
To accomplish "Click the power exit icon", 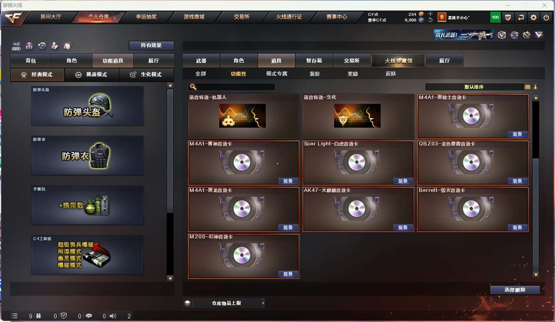I will pos(546,17).
